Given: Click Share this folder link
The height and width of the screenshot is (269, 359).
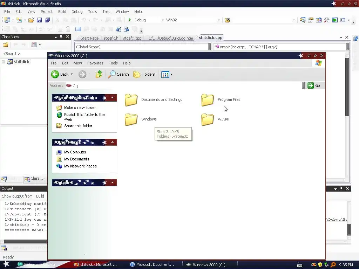Looking at the screenshot, I should pyautogui.click(x=78, y=126).
